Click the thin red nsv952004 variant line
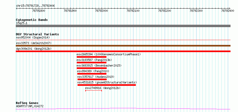The width and height of the screenshot is (238, 112). [123, 40]
